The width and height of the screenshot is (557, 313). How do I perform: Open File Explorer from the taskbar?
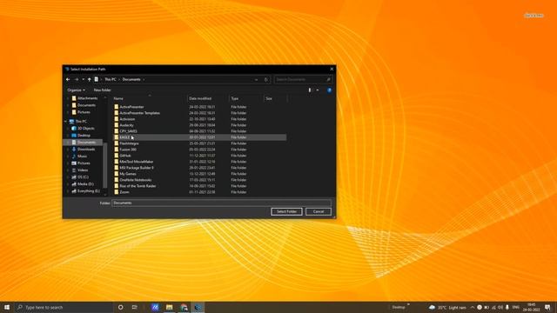click(169, 307)
